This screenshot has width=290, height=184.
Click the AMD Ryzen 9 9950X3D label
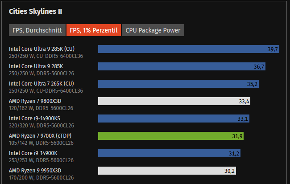pyautogui.click(x=35, y=171)
